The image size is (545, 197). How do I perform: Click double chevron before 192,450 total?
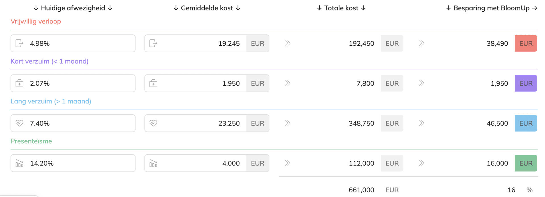tap(288, 43)
